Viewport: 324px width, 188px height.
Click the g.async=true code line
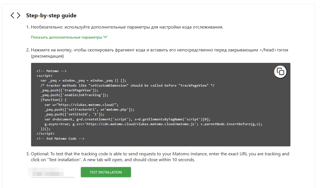(153, 124)
